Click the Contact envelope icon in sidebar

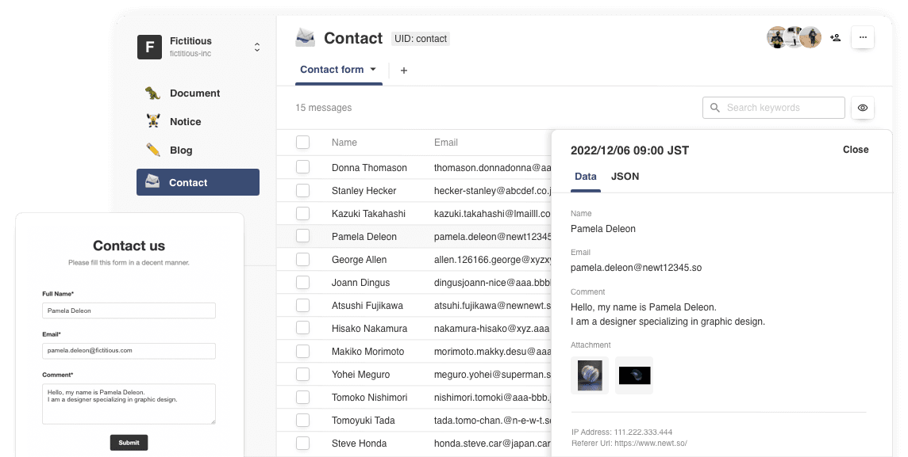tap(152, 181)
